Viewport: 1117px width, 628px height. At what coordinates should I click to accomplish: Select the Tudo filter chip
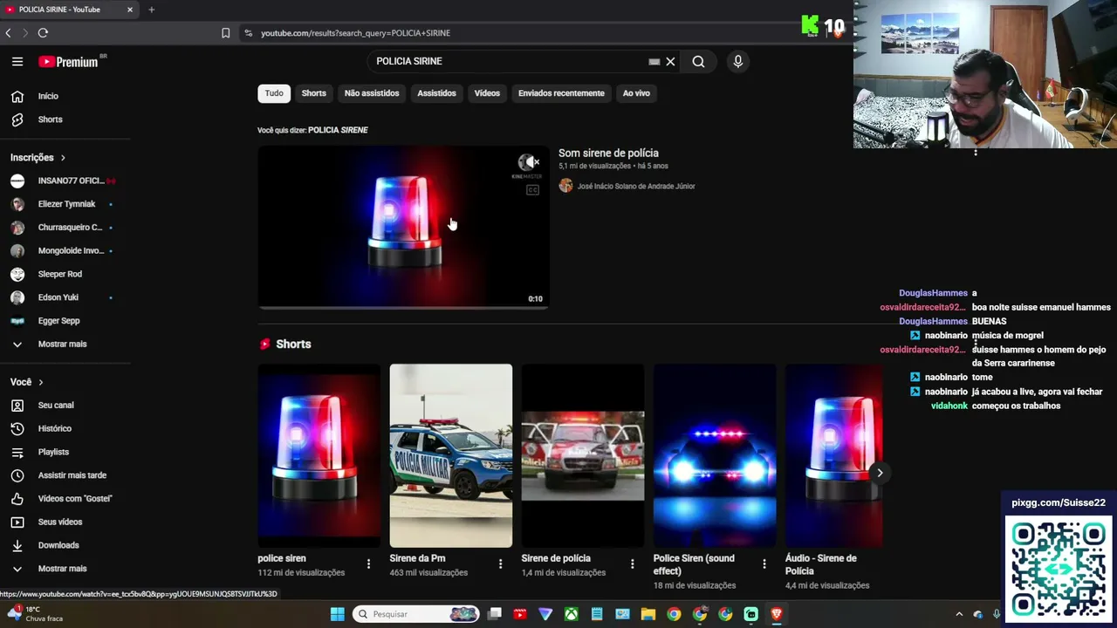coord(274,93)
